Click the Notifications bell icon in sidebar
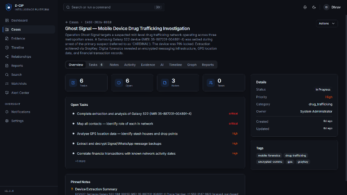The height and width of the screenshot is (195, 347). click(x=7, y=112)
